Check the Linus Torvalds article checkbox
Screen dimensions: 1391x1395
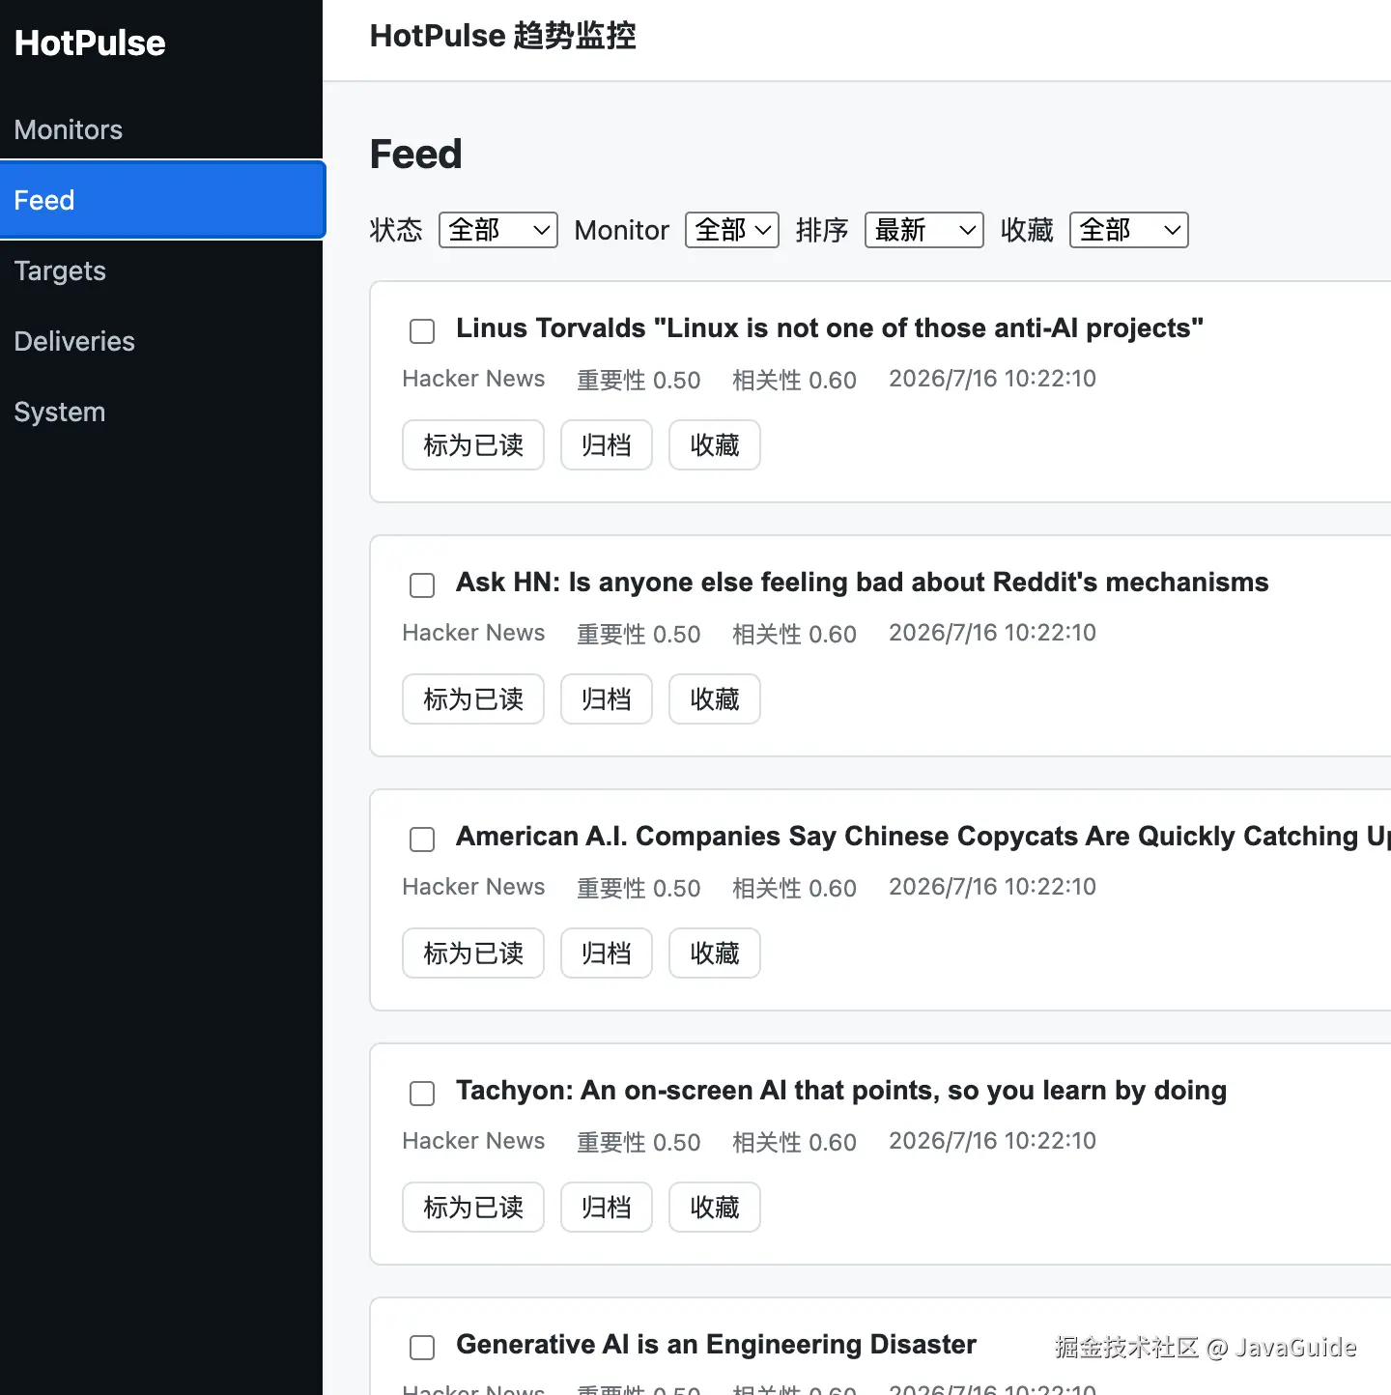click(422, 331)
